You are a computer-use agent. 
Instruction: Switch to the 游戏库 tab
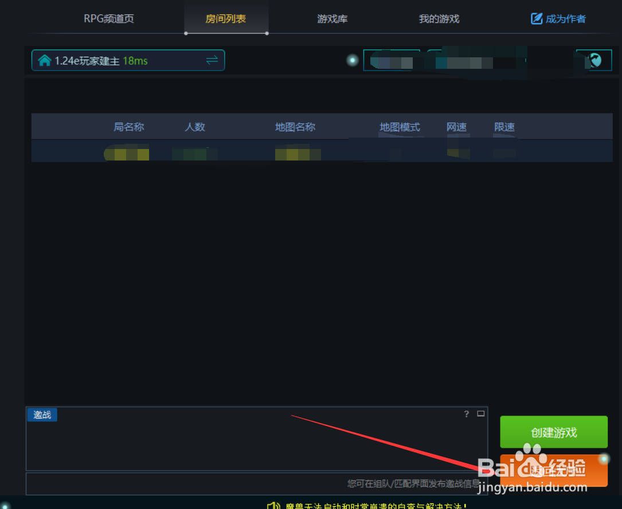332,19
